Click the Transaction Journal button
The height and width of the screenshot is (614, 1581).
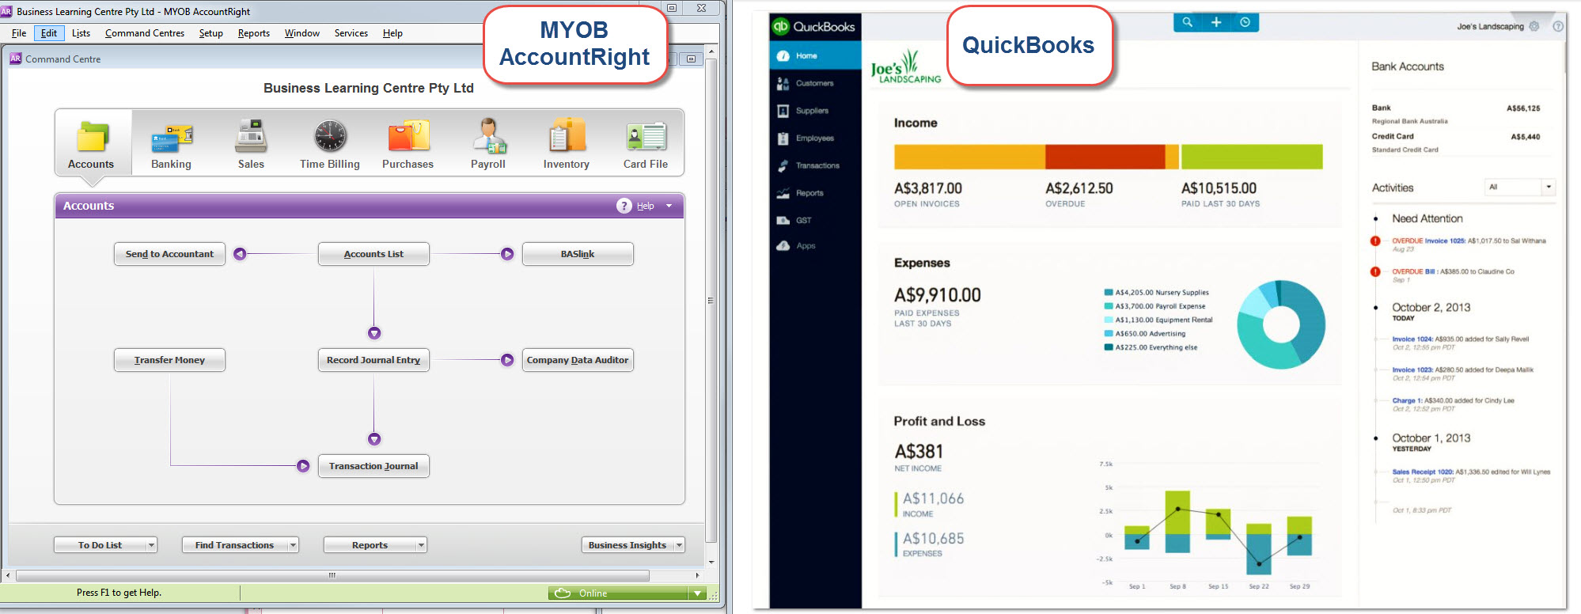373,466
